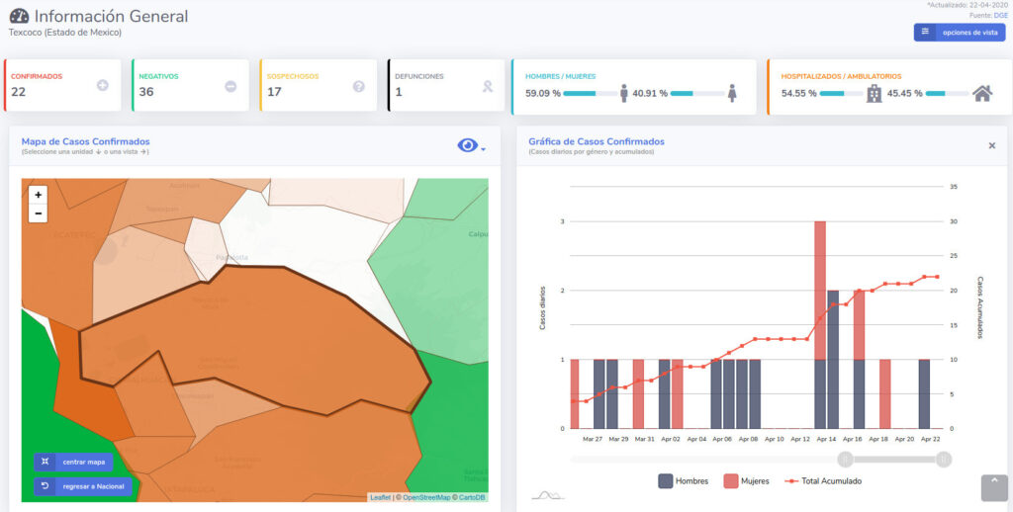Click the left handle of date range slider

coord(845,459)
